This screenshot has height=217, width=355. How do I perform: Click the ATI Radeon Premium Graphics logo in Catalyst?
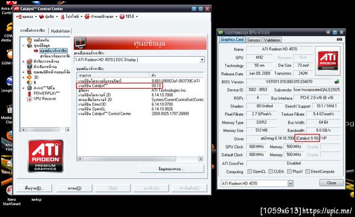(x=46, y=156)
